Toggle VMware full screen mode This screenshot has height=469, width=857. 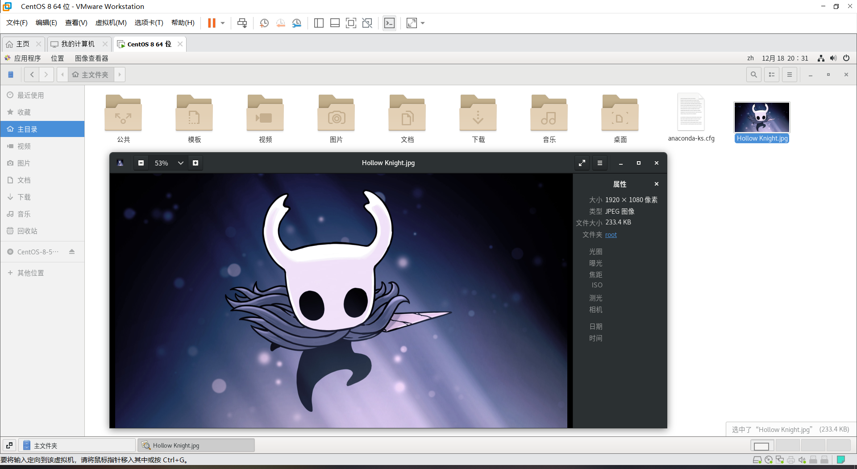point(351,23)
